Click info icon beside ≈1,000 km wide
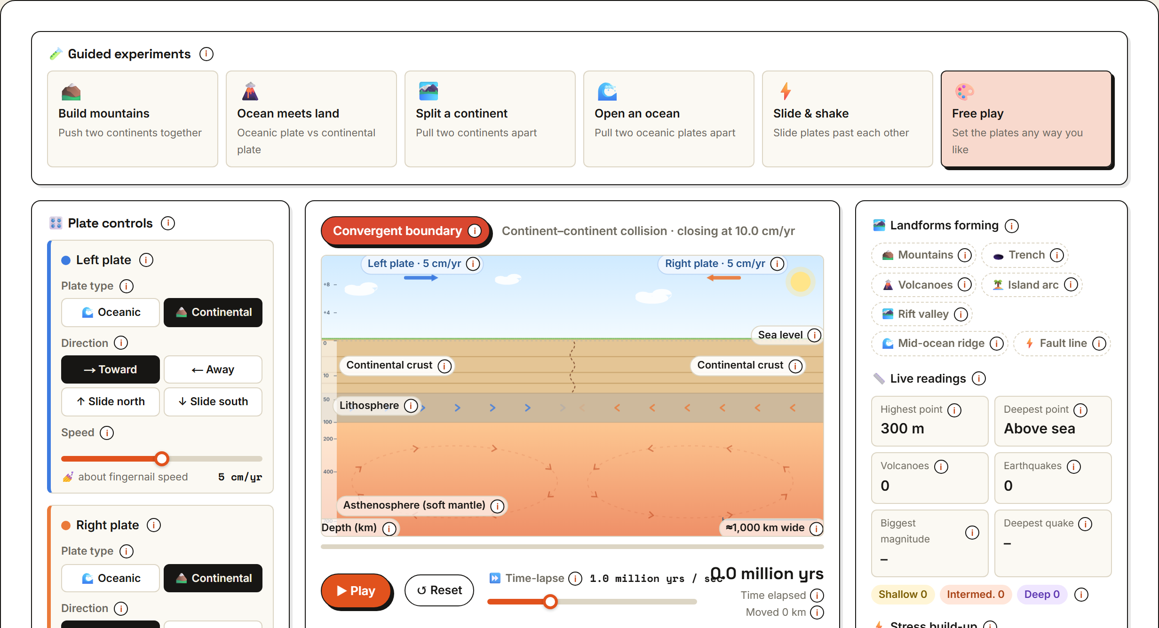This screenshot has width=1159, height=628. (x=816, y=528)
